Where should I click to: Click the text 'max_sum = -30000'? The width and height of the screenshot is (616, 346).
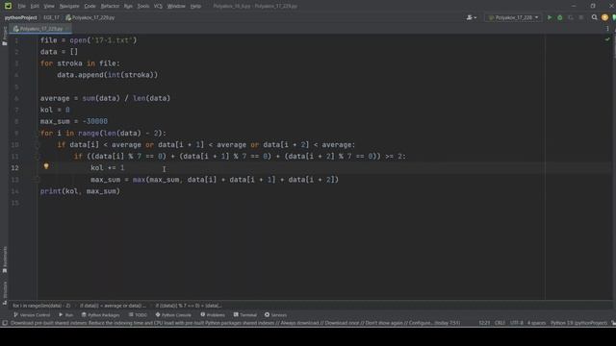[x=74, y=122]
